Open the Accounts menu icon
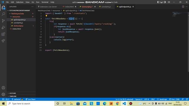 click(x=3, y=88)
